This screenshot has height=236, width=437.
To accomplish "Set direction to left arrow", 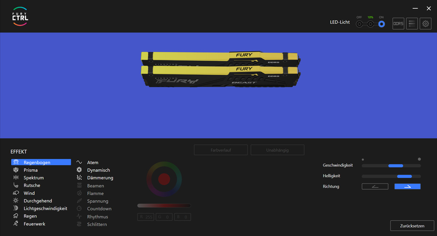I will pos(375,187).
